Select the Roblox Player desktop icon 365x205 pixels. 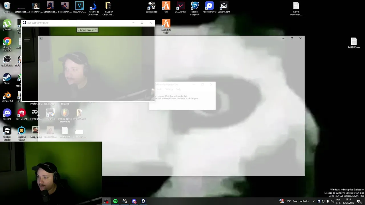click(209, 7)
